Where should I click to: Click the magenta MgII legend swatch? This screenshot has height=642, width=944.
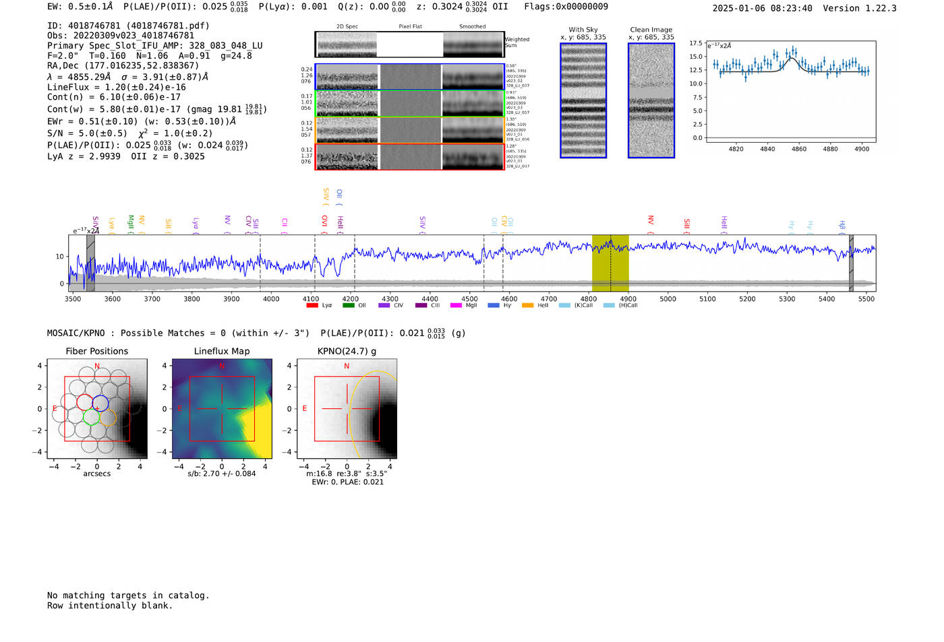tap(456, 305)
